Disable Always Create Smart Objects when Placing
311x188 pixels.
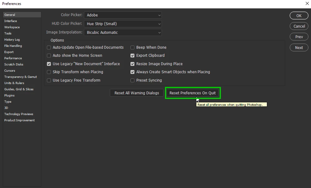[x=132, y=72]
